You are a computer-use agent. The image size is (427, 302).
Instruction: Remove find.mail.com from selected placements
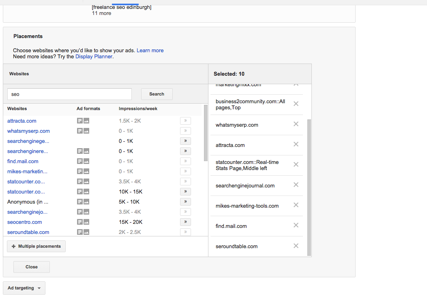pyautogui.click(x=296, y=225)
